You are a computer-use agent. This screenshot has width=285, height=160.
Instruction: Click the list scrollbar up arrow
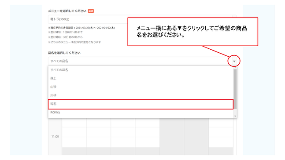[x=235, y=68]
